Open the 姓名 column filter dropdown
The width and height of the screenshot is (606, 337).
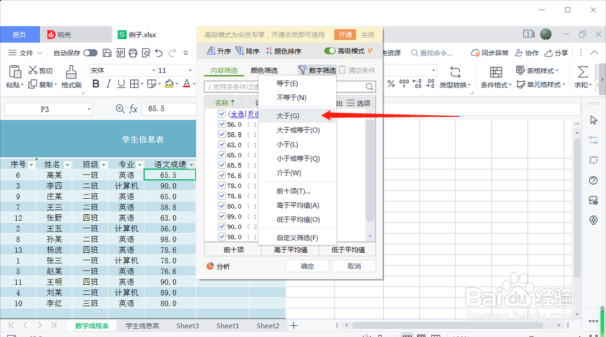click(67, 165)
